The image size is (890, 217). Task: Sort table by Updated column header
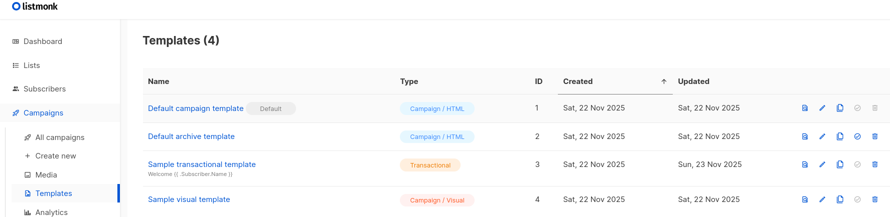tap(693, 81)
